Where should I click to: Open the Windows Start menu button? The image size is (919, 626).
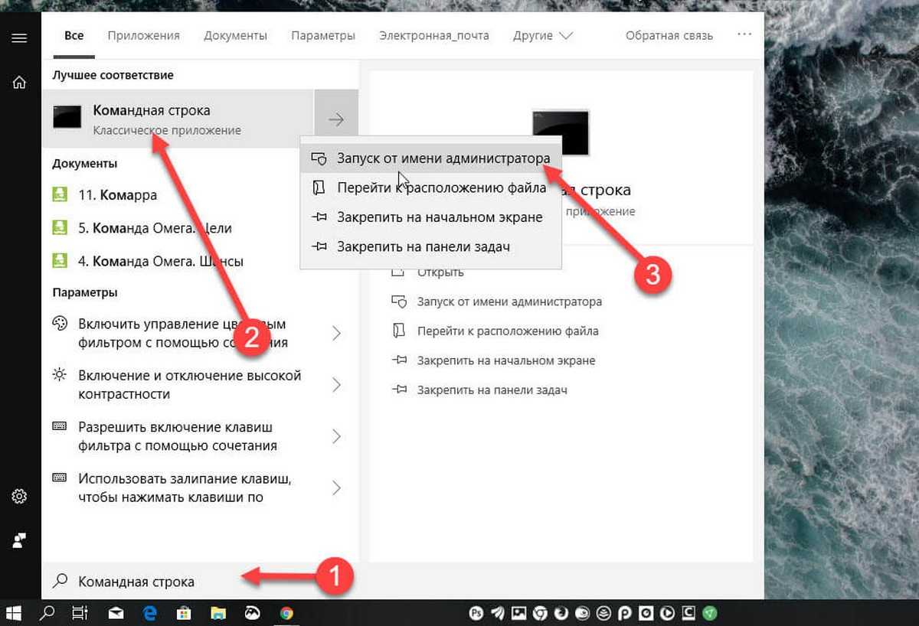click(13, 613)
